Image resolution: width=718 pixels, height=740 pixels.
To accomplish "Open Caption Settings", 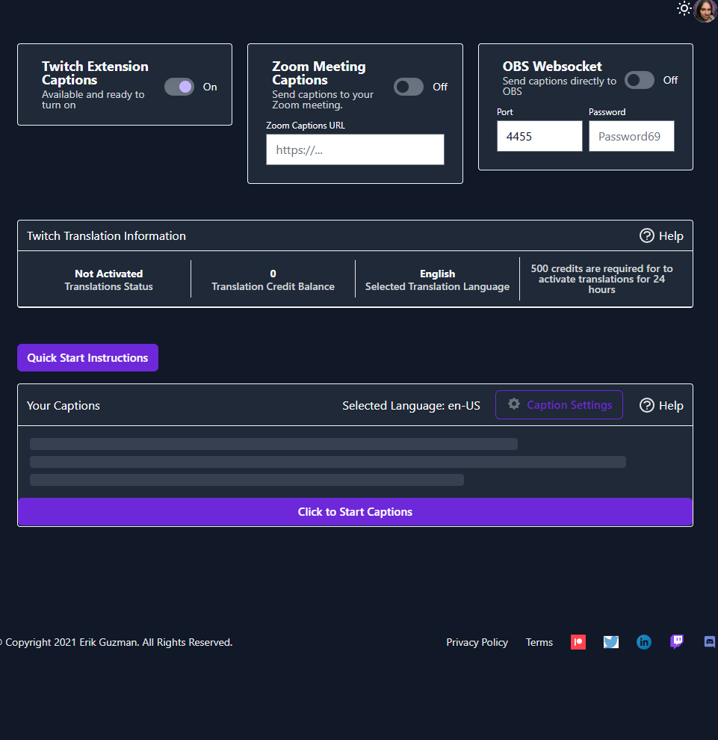I will [559, 405].
